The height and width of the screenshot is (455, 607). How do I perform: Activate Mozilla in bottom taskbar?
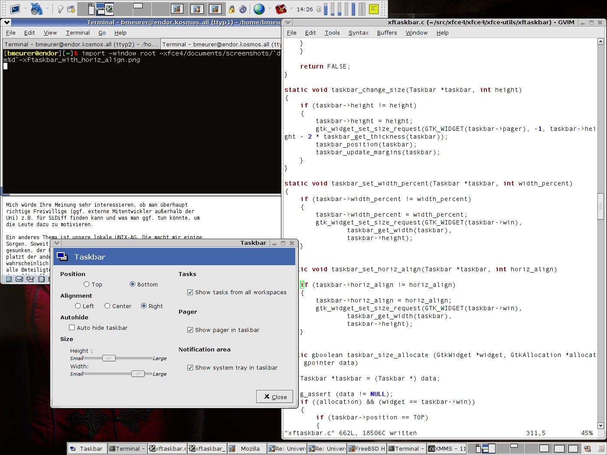246,448
